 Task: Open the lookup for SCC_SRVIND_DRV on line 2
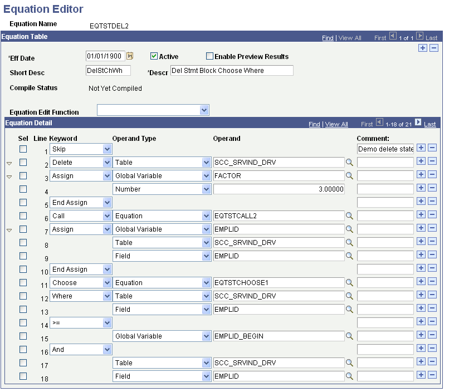(x=350, y=162)
